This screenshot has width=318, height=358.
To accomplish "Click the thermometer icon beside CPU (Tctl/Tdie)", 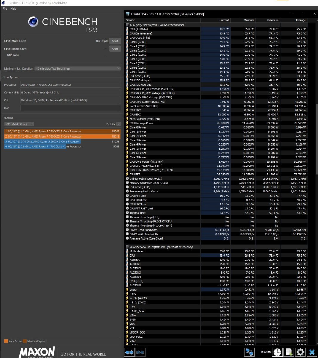I will [127, 29].
